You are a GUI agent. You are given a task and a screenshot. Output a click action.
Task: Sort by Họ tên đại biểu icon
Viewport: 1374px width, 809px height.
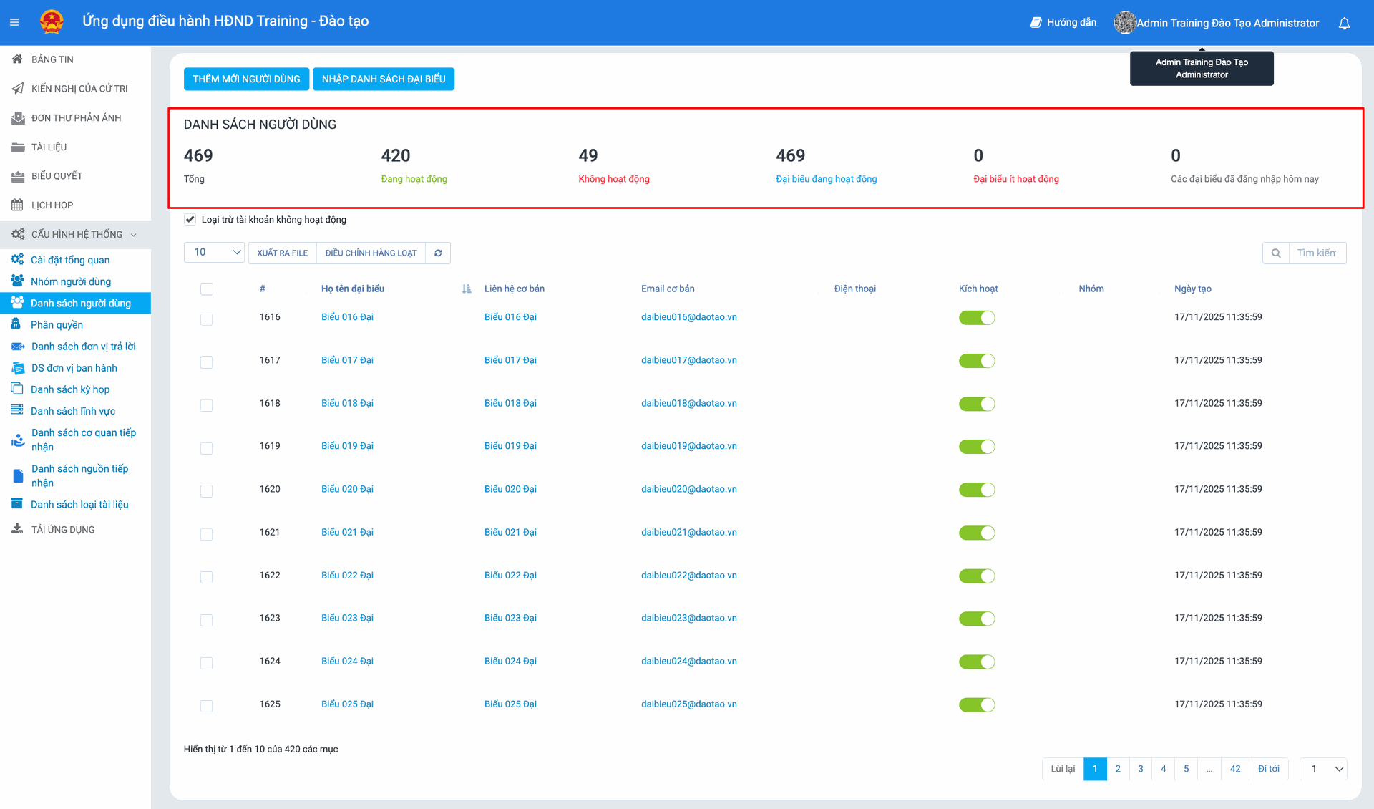point(467,289)
